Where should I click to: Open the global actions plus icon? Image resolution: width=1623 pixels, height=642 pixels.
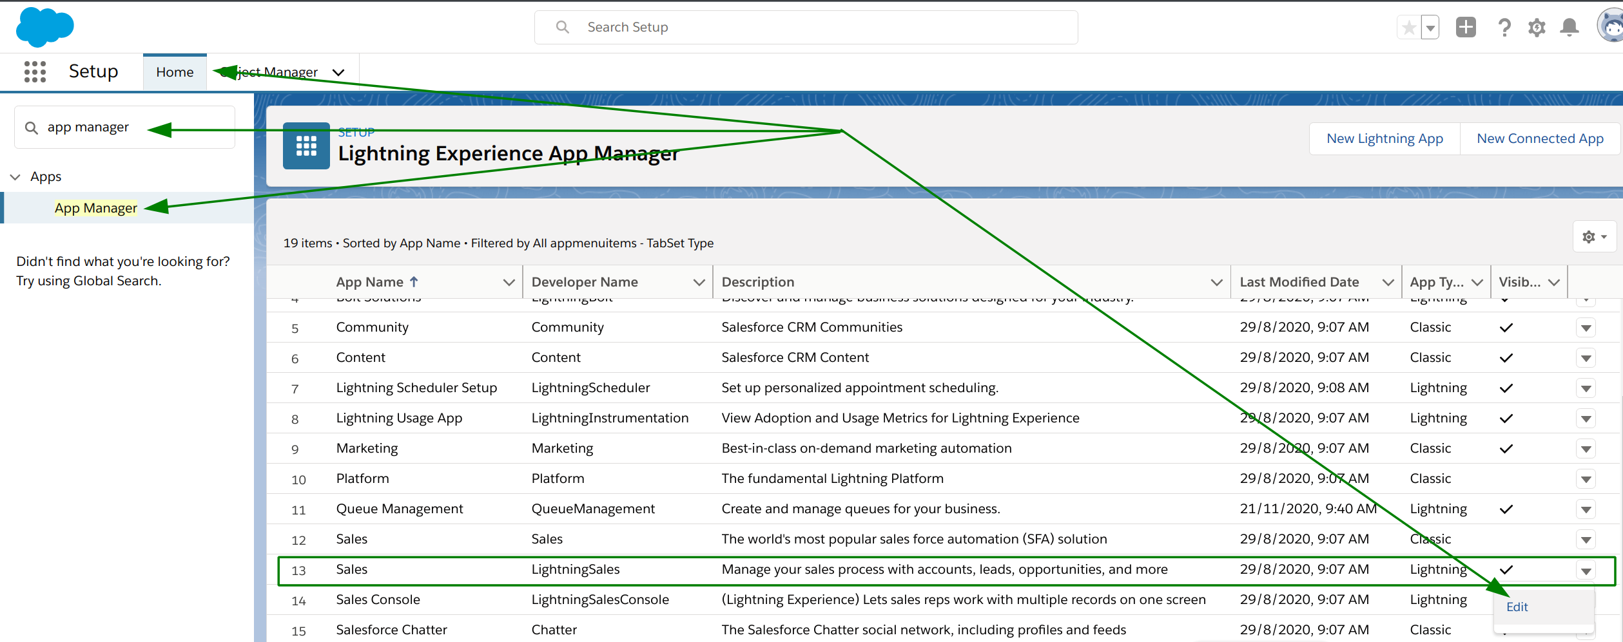1466,27
